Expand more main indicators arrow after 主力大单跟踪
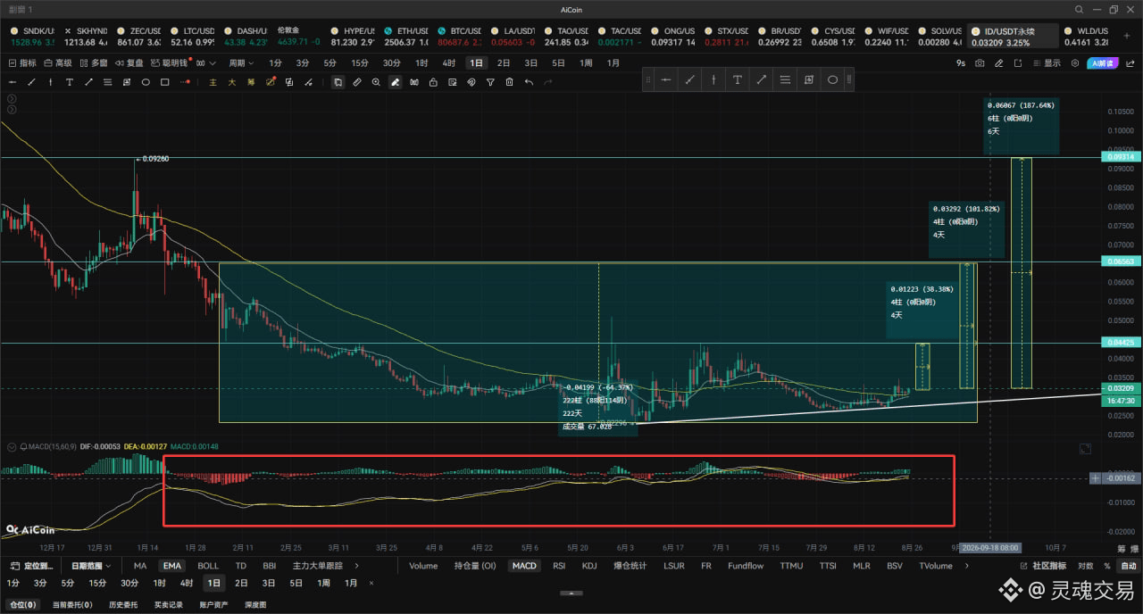 [356, 566]
